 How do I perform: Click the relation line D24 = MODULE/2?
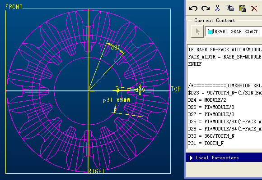click(x=207, y=100)
